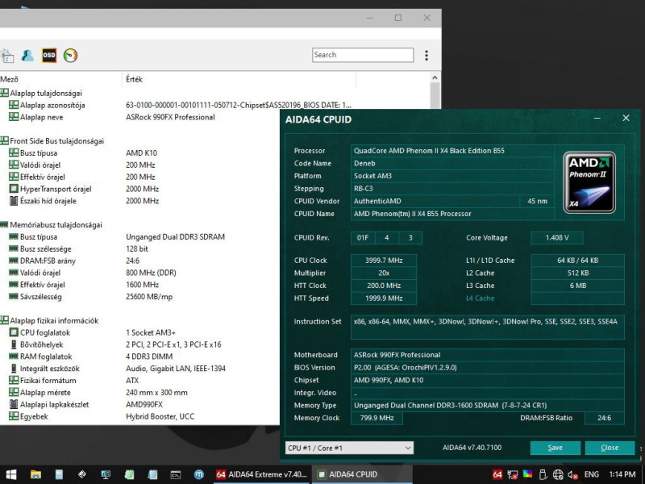This screenshot has height=484, width=645.
Task: Open the OSD panel tool
Action: pyautogui.click(x=49, y=56)
